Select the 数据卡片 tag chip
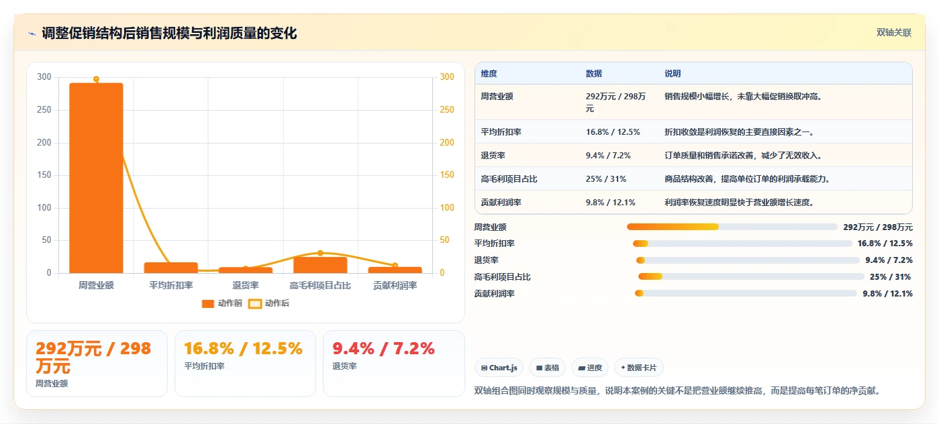 639,368
